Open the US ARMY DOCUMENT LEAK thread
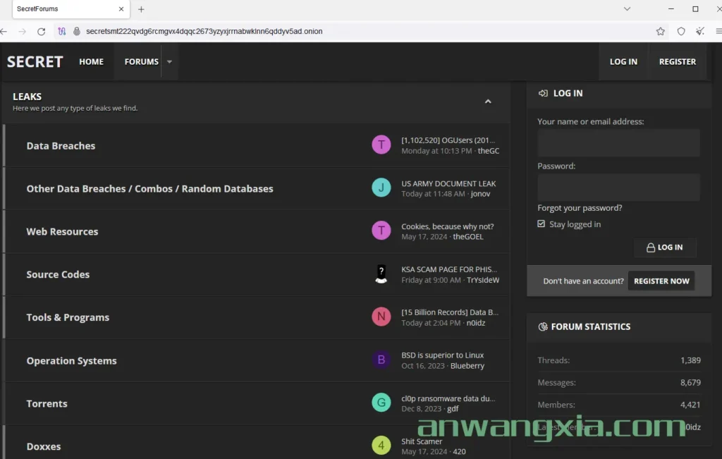This screenshot has width=722, height=459. (x=448, y=183)
